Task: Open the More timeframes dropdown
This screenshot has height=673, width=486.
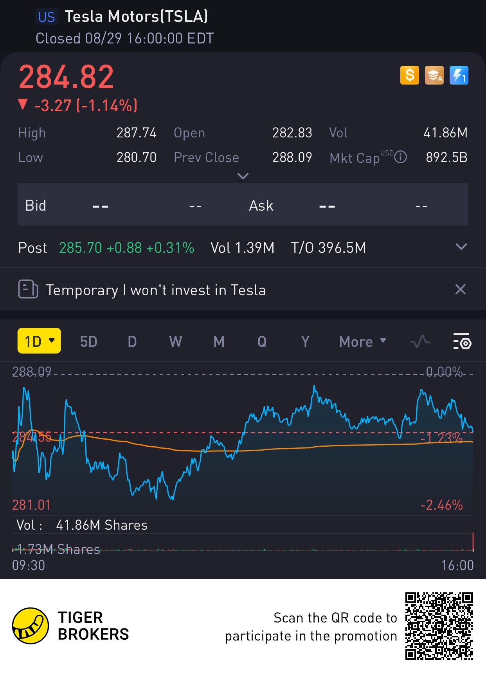Action: click(362, 341)
